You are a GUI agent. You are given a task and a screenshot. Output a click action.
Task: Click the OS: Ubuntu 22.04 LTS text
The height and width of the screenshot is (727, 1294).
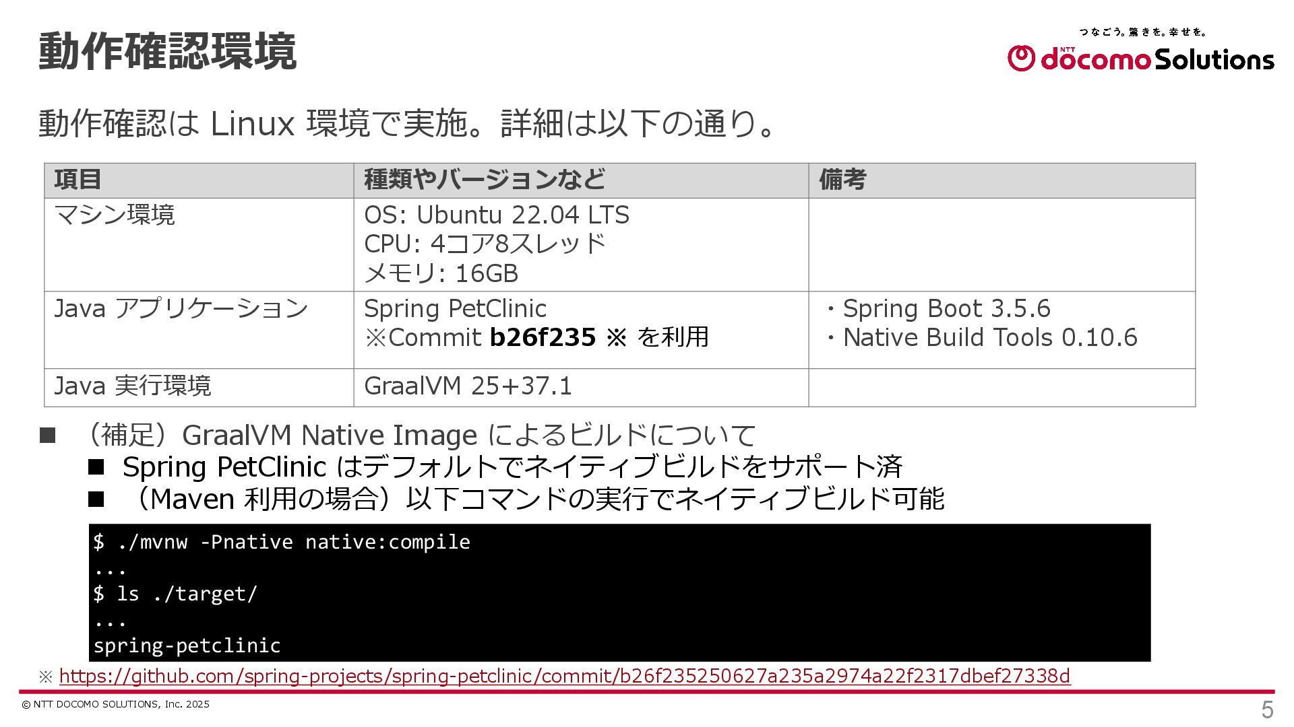tap(496, 215)
